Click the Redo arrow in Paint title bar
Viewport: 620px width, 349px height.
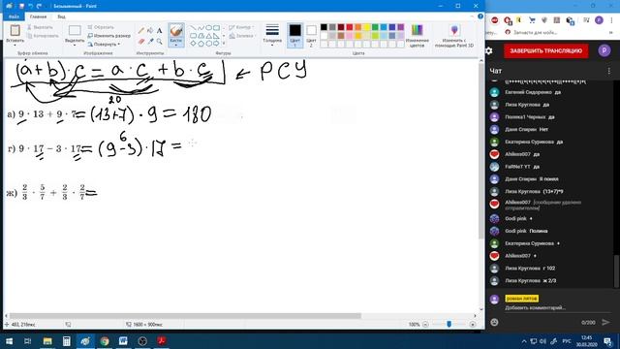[39, 6]
